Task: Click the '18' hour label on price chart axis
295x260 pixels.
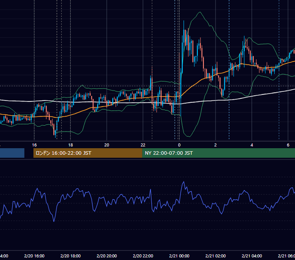Action: pos(70,145)
